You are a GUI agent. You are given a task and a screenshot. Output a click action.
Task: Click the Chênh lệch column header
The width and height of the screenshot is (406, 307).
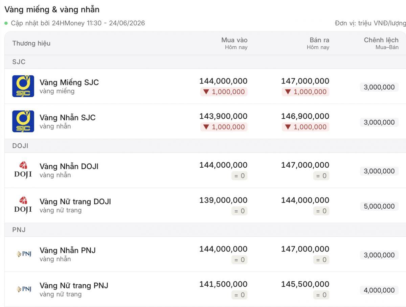[x=381, y=40]
